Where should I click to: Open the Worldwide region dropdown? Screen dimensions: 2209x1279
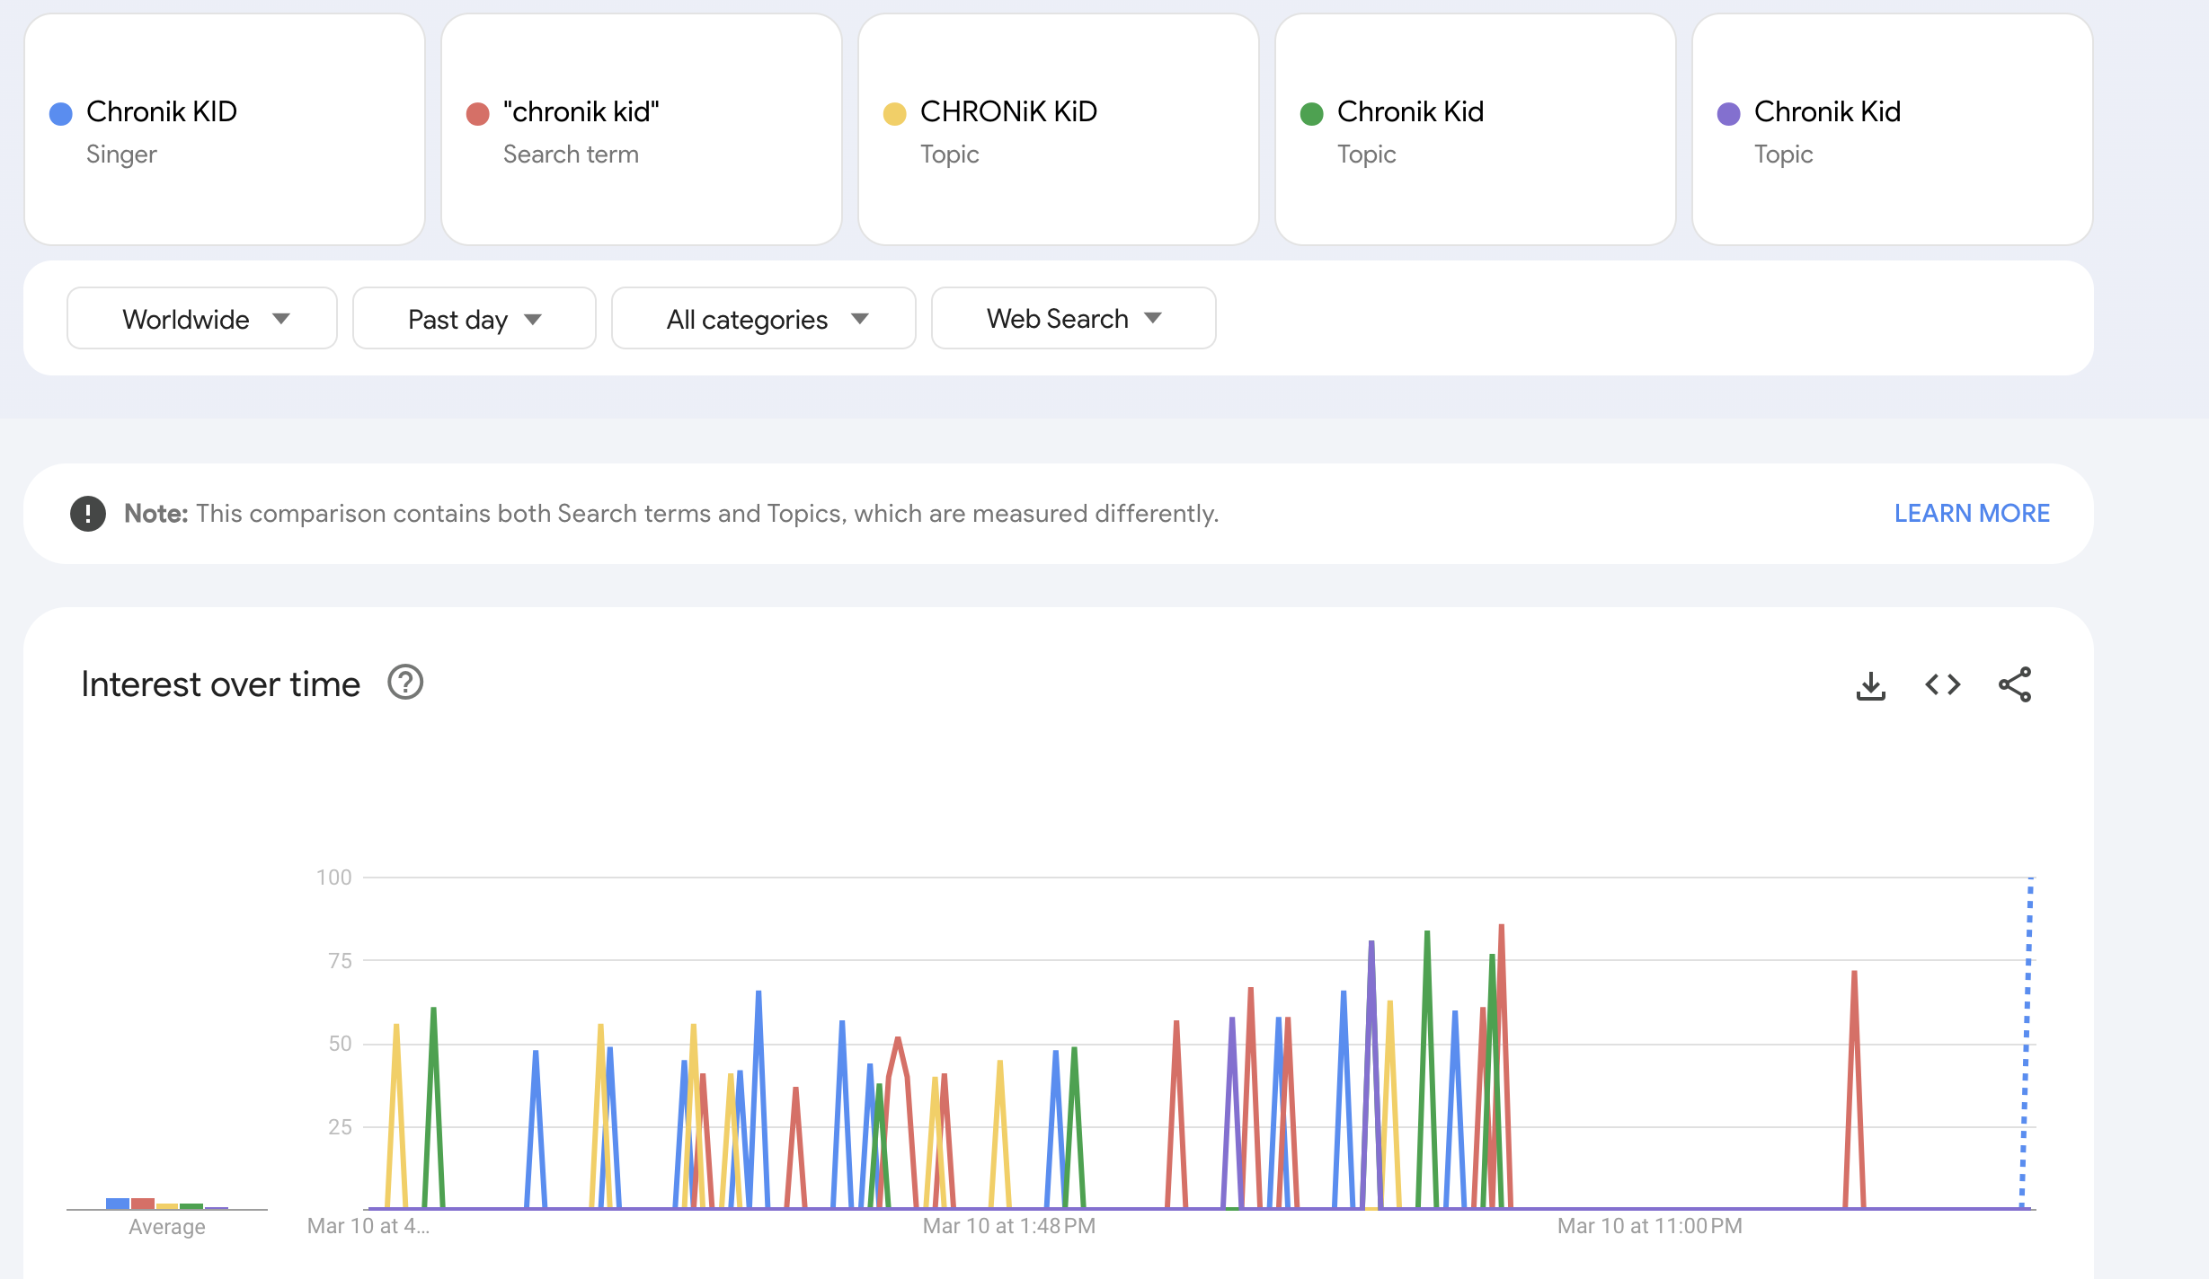click(202, 319)
